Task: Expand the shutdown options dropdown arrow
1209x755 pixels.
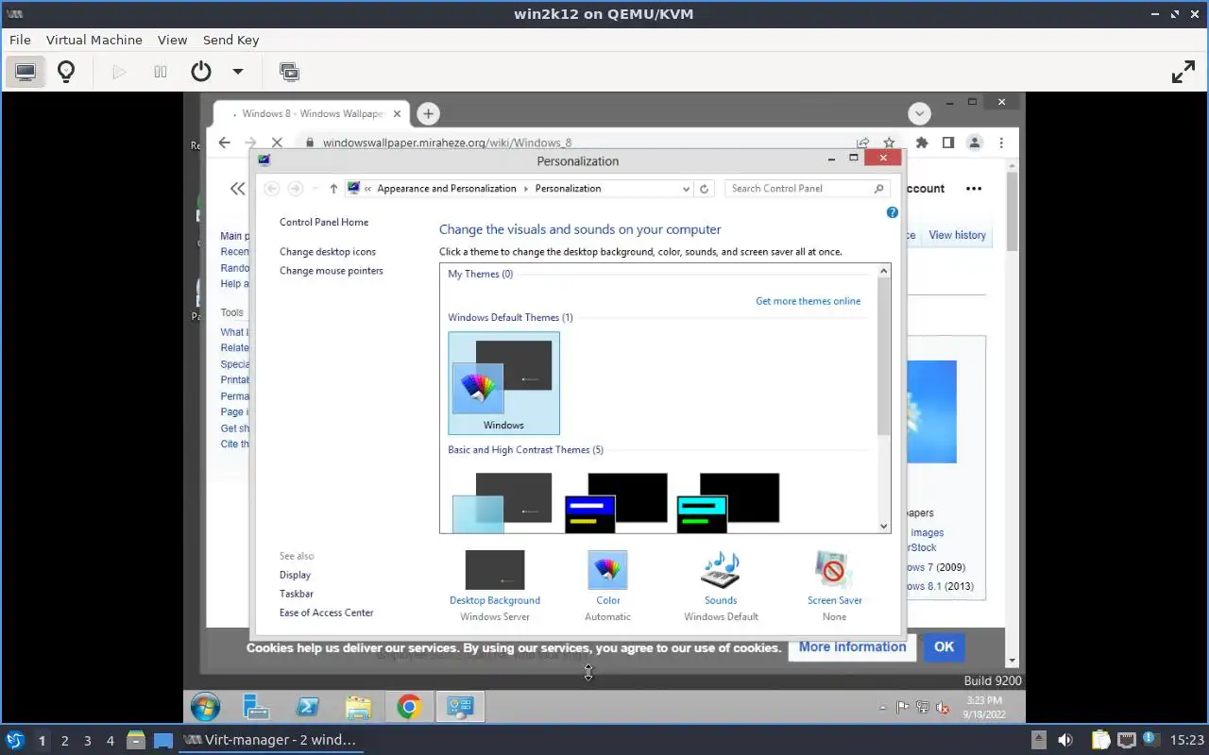Action: (x=238, y=72)
